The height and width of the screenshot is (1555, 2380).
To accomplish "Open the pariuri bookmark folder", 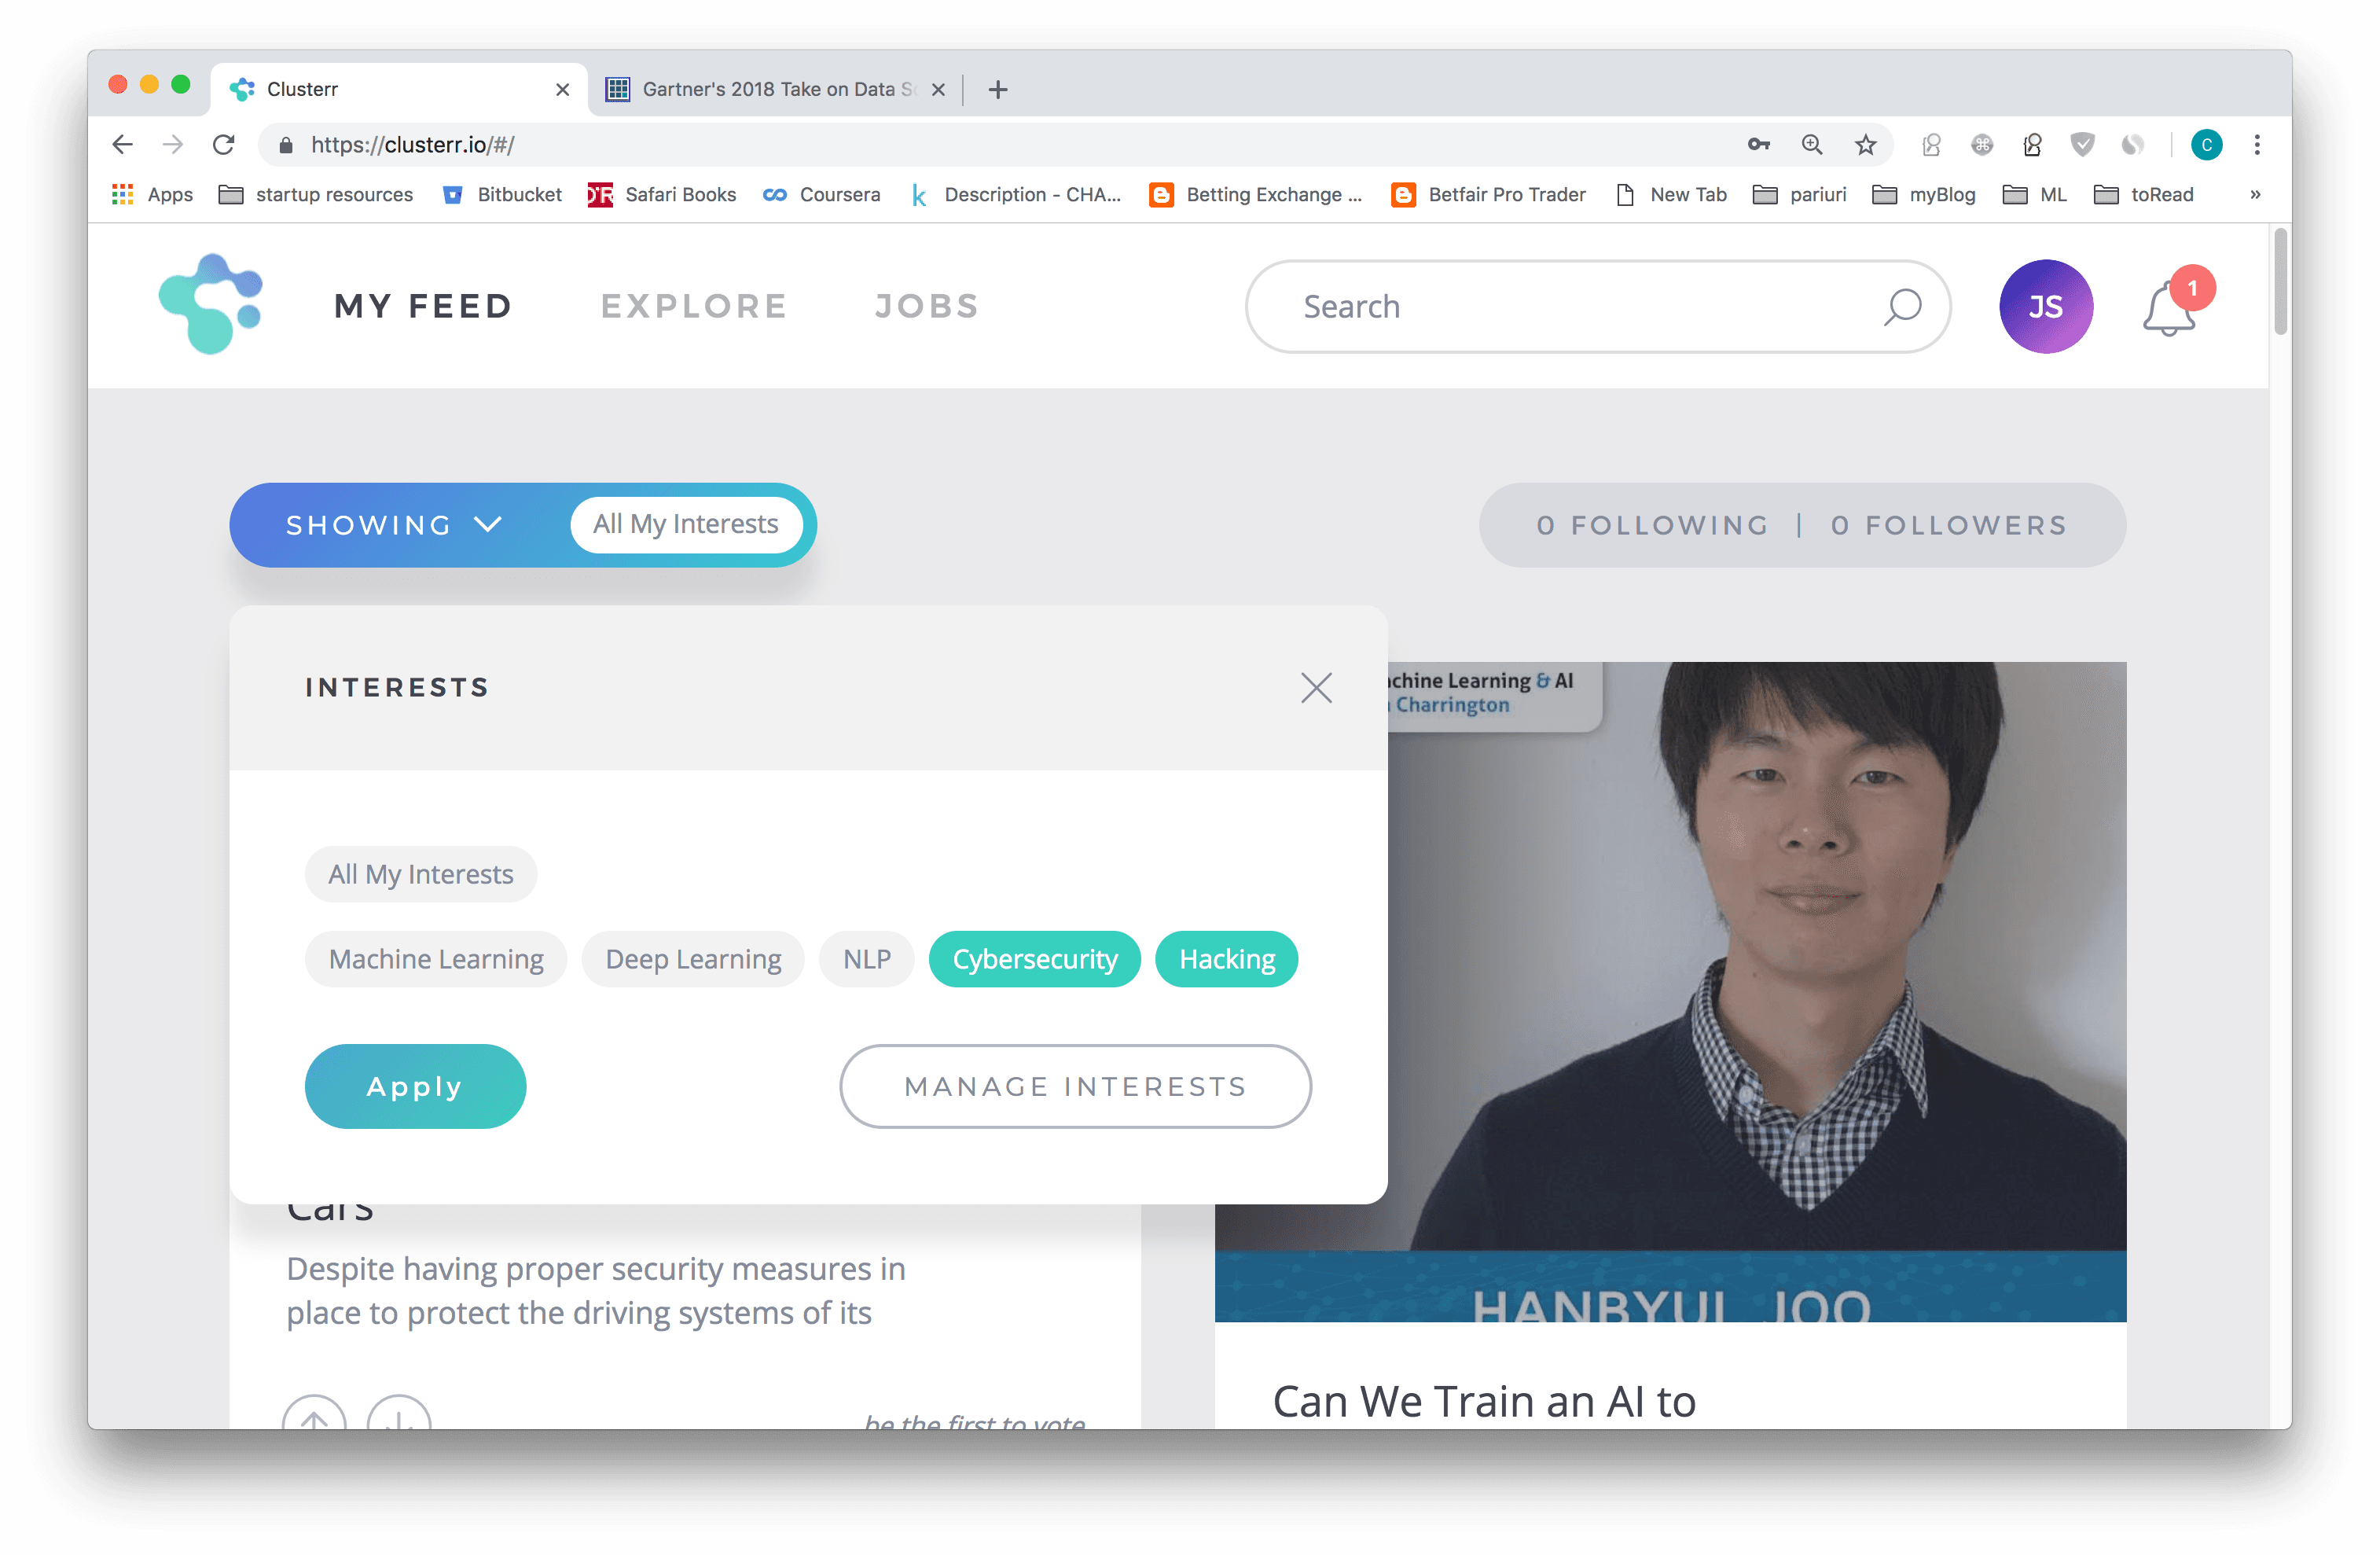I will click(x=1800, y=195).
